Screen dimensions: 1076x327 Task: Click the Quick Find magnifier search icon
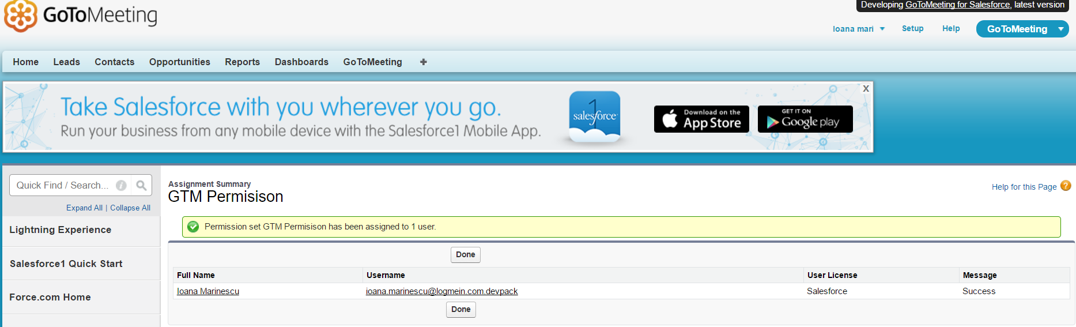tap(141, 185)
